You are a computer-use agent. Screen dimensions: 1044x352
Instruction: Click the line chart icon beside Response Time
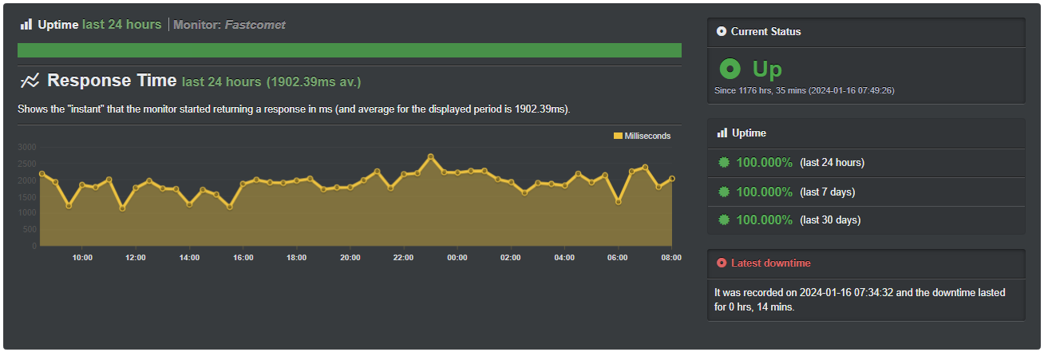tap(30, 81)
